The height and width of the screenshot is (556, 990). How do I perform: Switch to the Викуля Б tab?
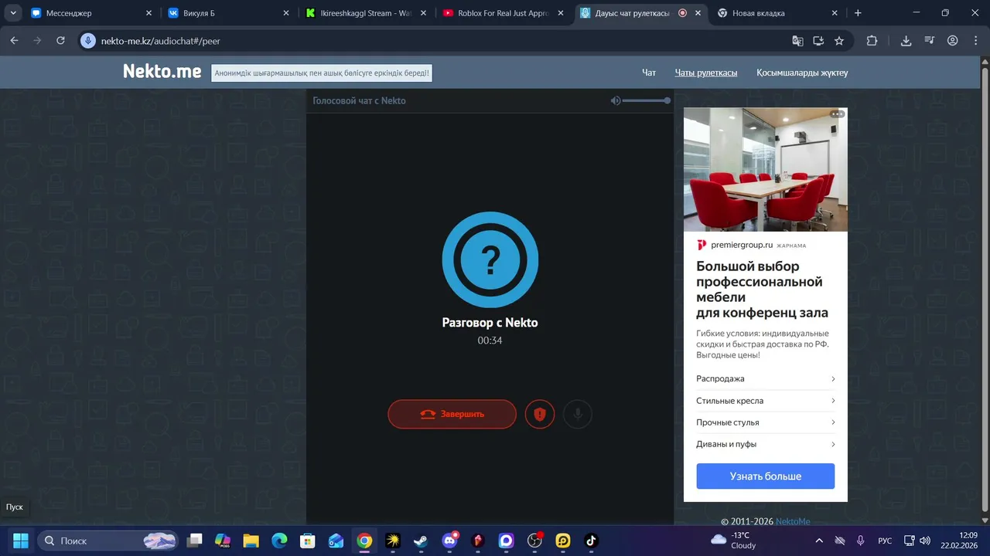[x=229, y=13]
